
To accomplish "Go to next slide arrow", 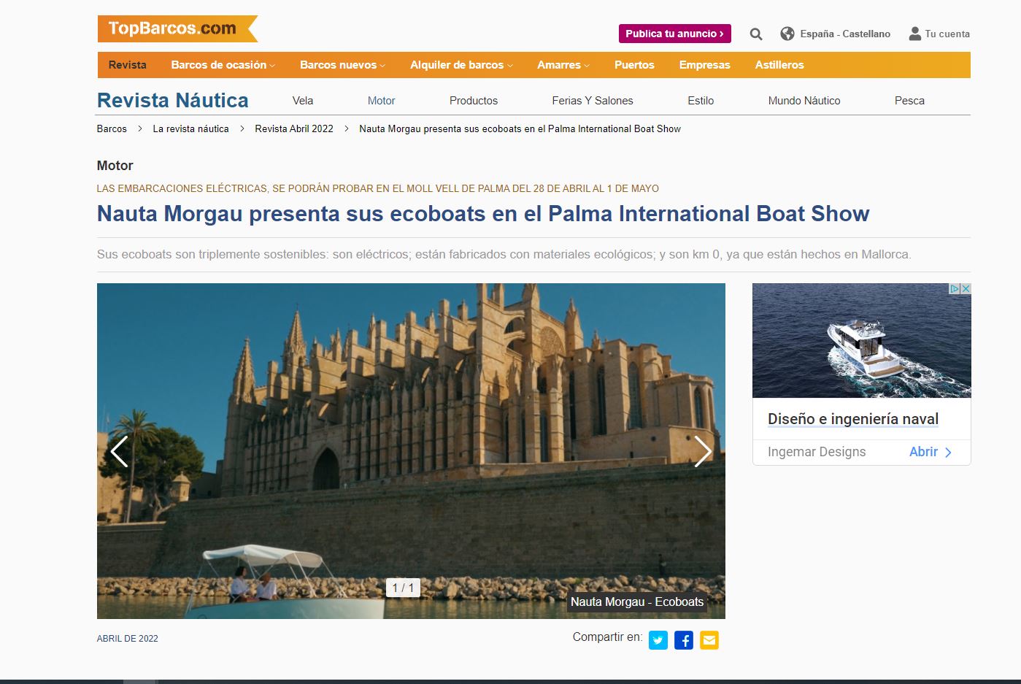I will [702, 451].
